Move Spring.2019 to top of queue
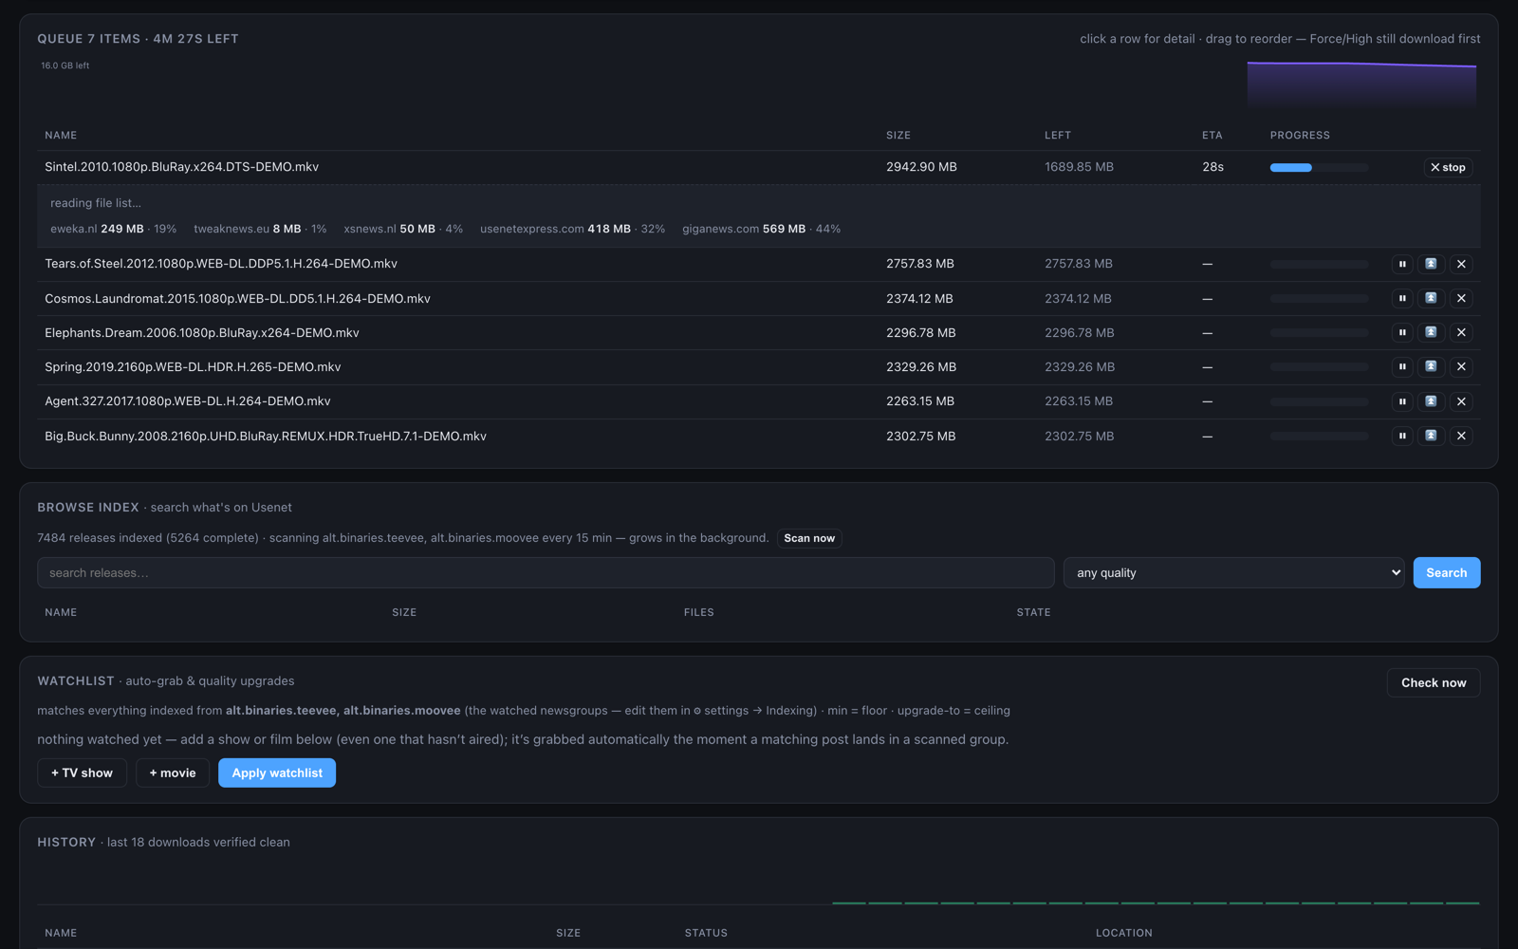Viewport: 1518px width, 949px height. pos(1431,366)
